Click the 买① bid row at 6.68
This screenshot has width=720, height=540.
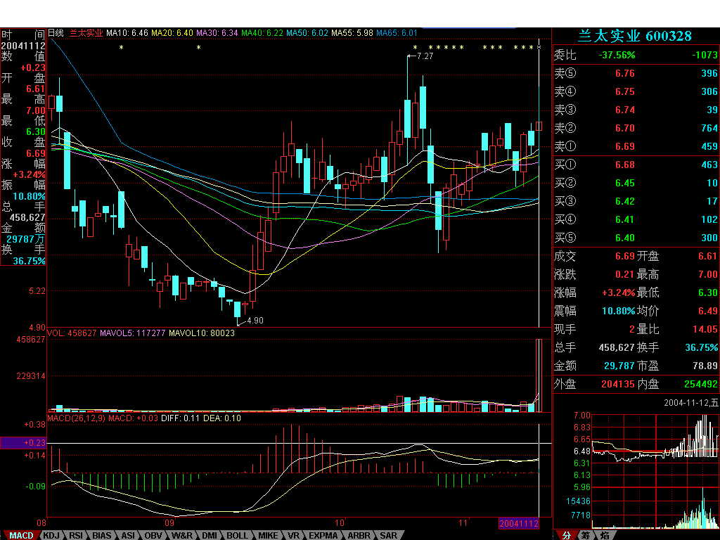(x=636, y=165)
